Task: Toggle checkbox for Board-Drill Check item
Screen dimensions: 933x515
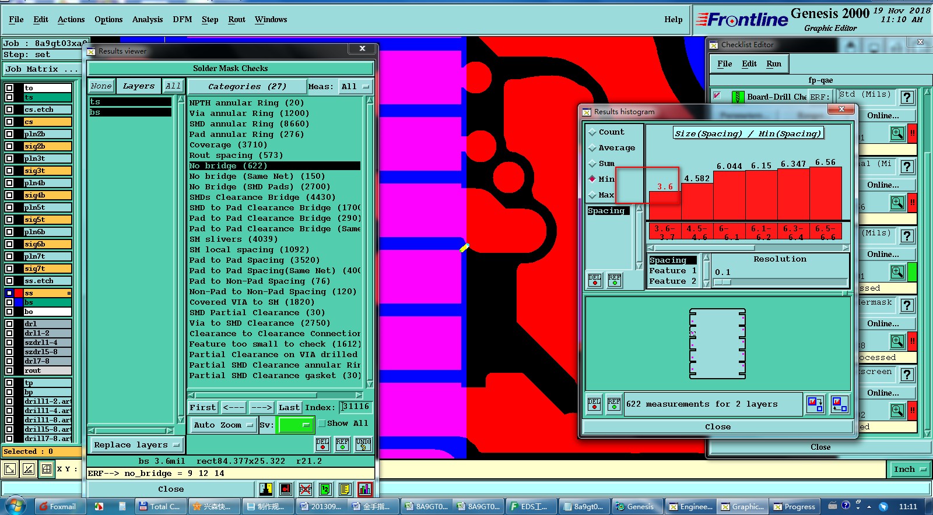Action: tap(717, 96)
